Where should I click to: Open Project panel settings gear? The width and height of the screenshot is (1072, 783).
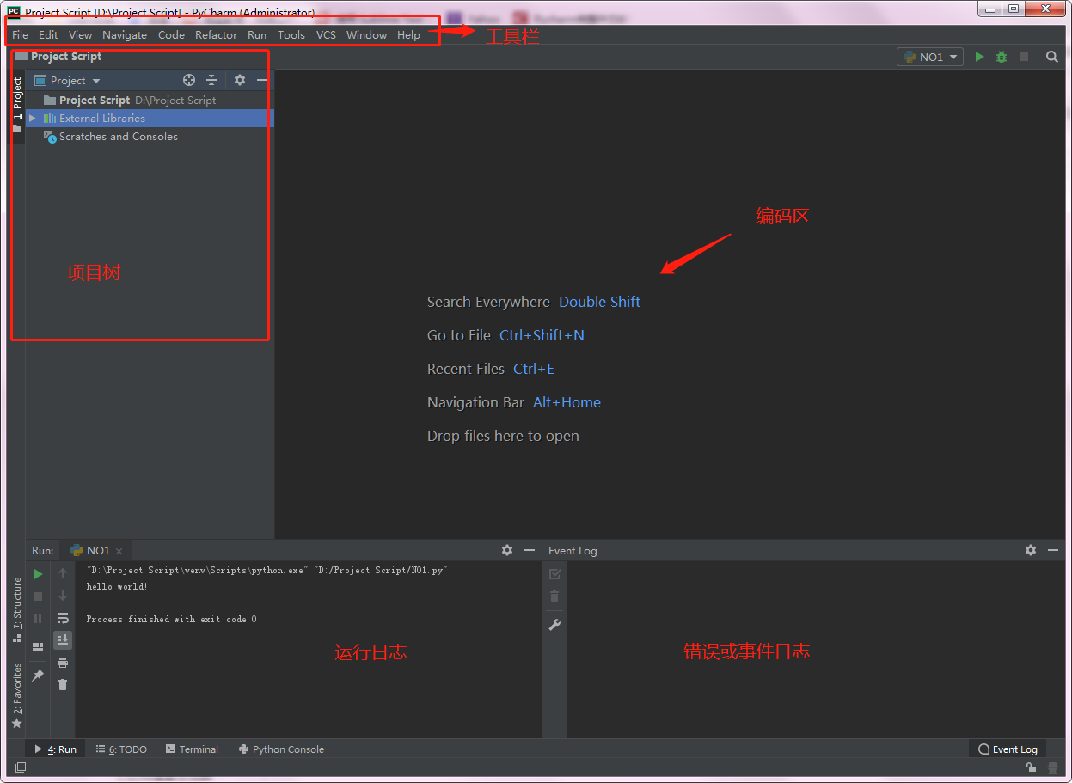tap(240, 80)
